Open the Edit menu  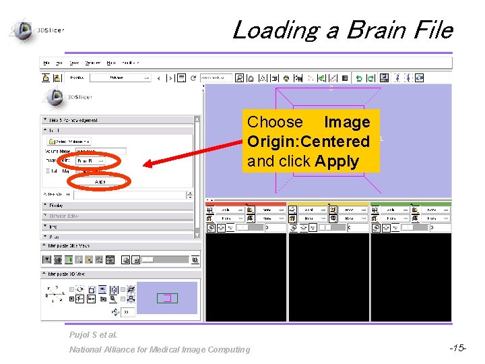pos(59,63)
